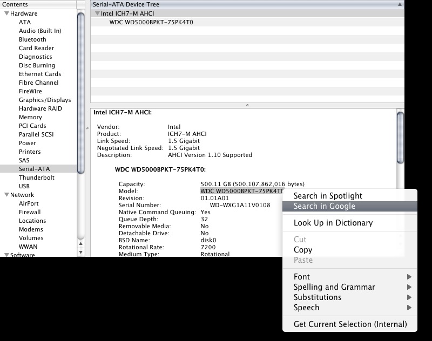Select Card Reader in the sidebar
The width and height of the screenshot is (432, 341).
[36, 48]
